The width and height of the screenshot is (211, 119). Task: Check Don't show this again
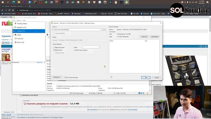(65, 77)
